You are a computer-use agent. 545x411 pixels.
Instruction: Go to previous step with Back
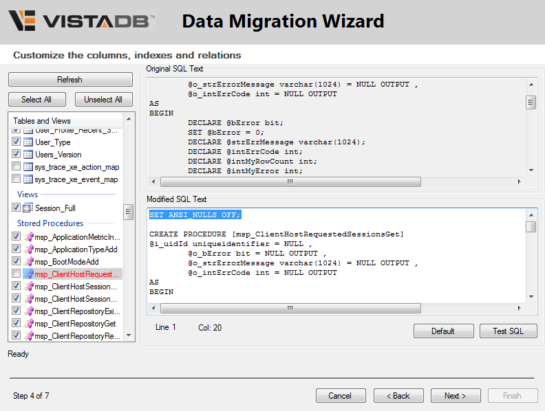tap(398, 396)
